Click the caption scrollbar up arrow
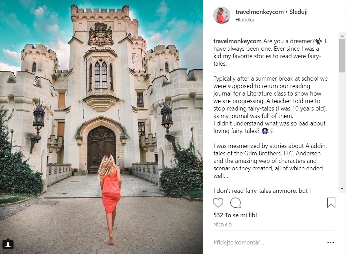Image resolution: width=346 pixels, height=254 pixels. click(342, 35)
